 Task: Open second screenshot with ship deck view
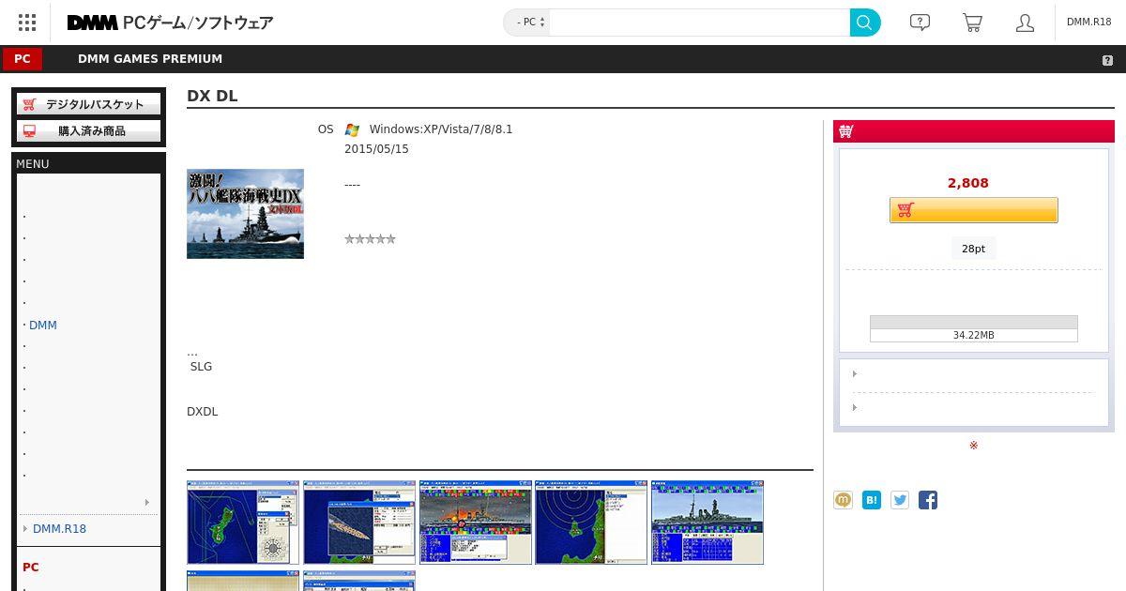pyautogui.click(x=359, y=523)
